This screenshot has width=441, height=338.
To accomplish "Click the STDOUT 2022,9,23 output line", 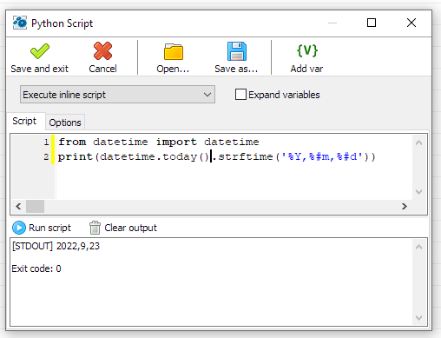I will coord(56,246).
